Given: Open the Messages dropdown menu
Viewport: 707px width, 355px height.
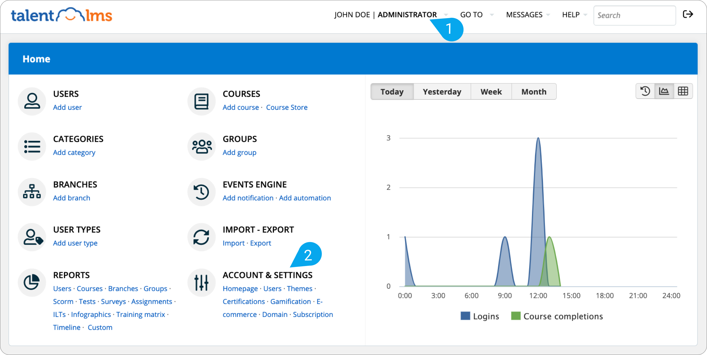Looking at the screenshot, I should [528, 15].
